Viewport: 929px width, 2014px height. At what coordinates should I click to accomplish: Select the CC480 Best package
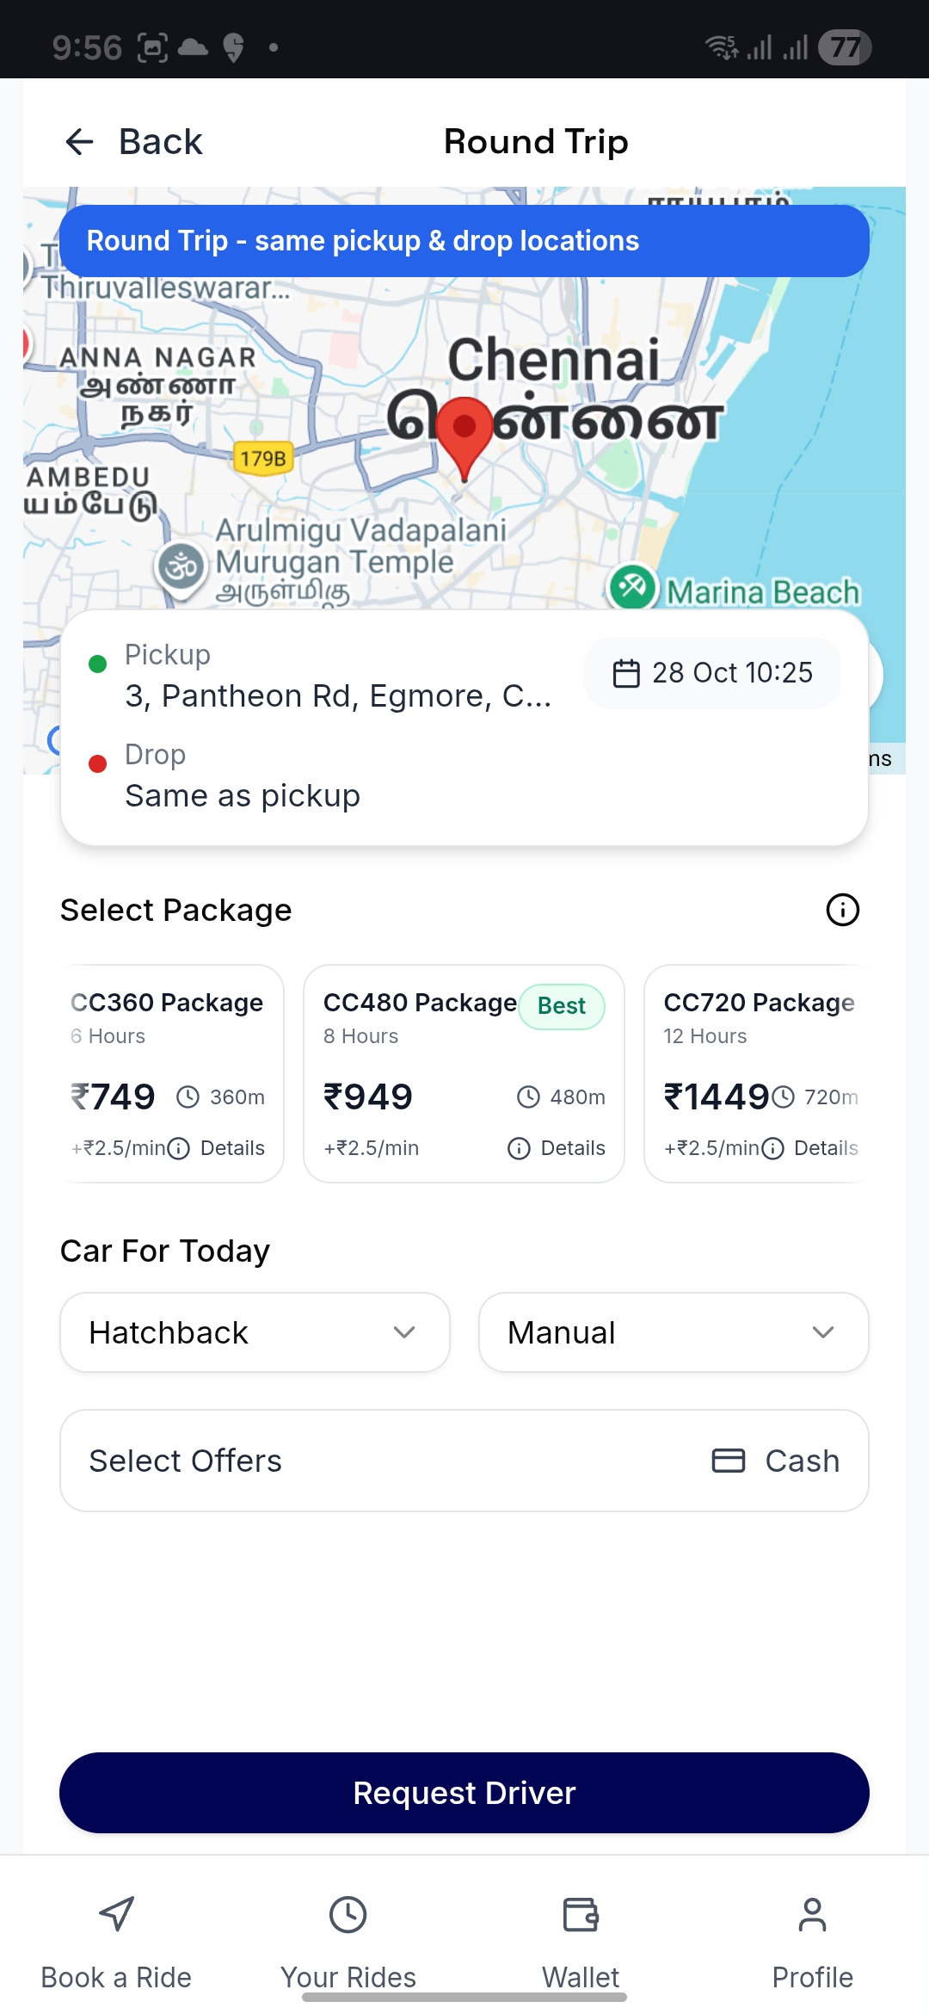tap(464, 1072)
